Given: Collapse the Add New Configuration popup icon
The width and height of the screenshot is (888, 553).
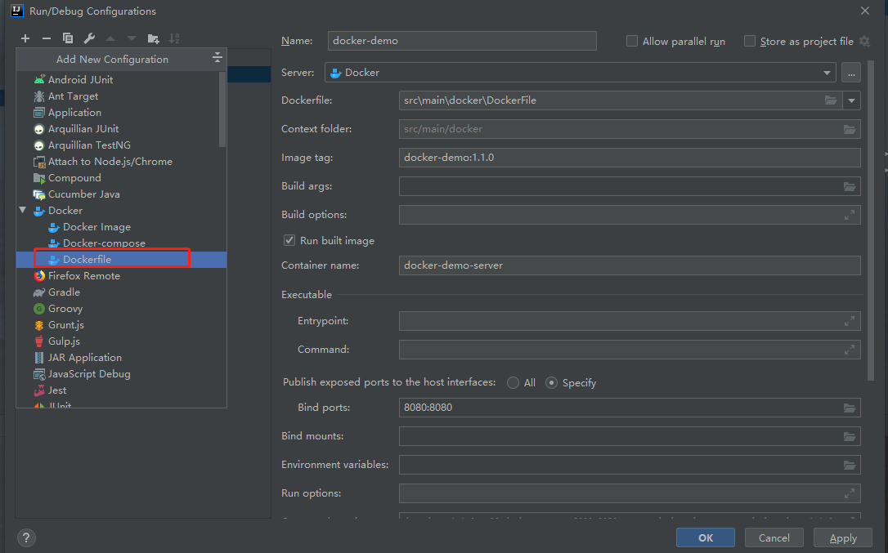Looking at the screenshot, I should point(217,58).
